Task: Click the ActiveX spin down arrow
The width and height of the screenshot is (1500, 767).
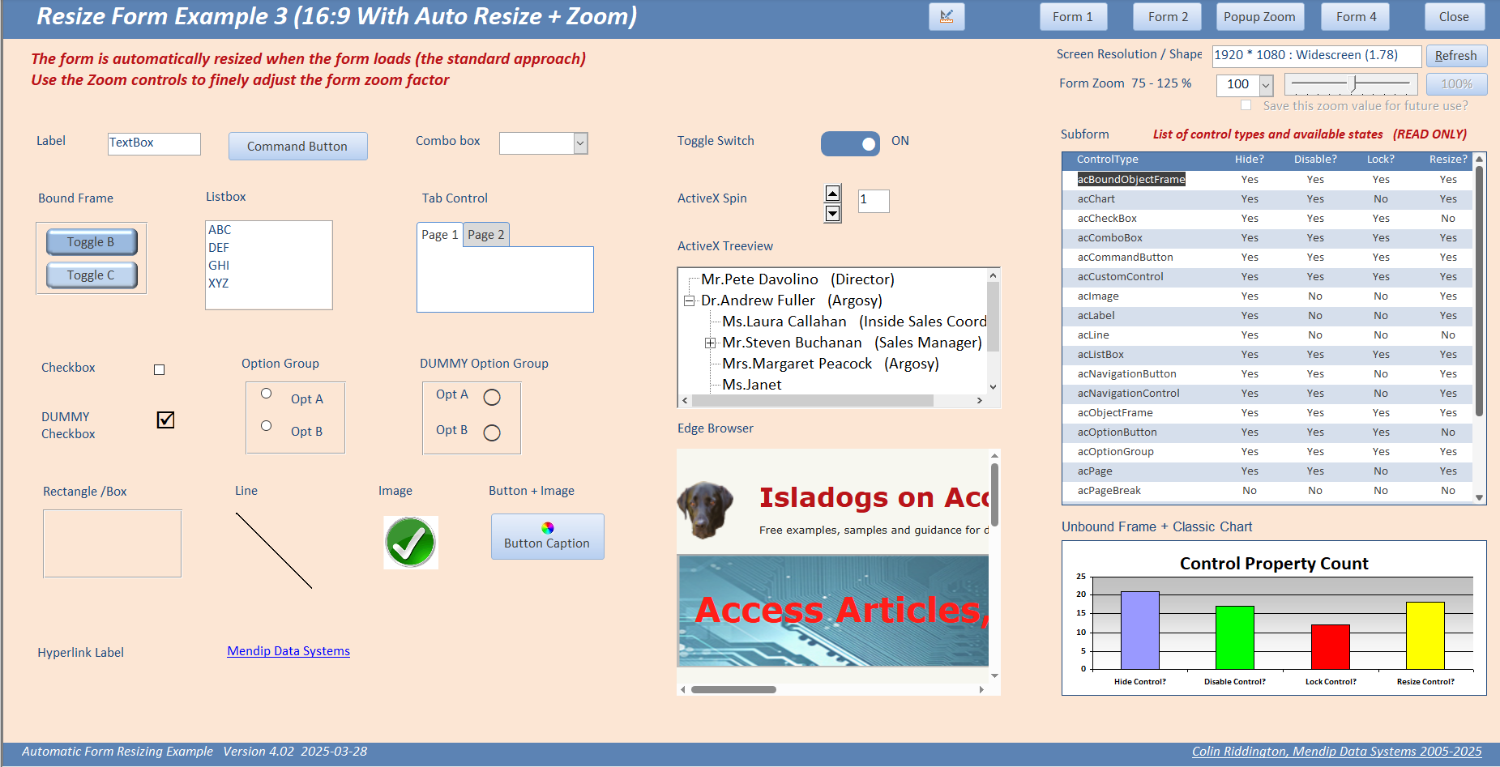Action: [832, 213]
